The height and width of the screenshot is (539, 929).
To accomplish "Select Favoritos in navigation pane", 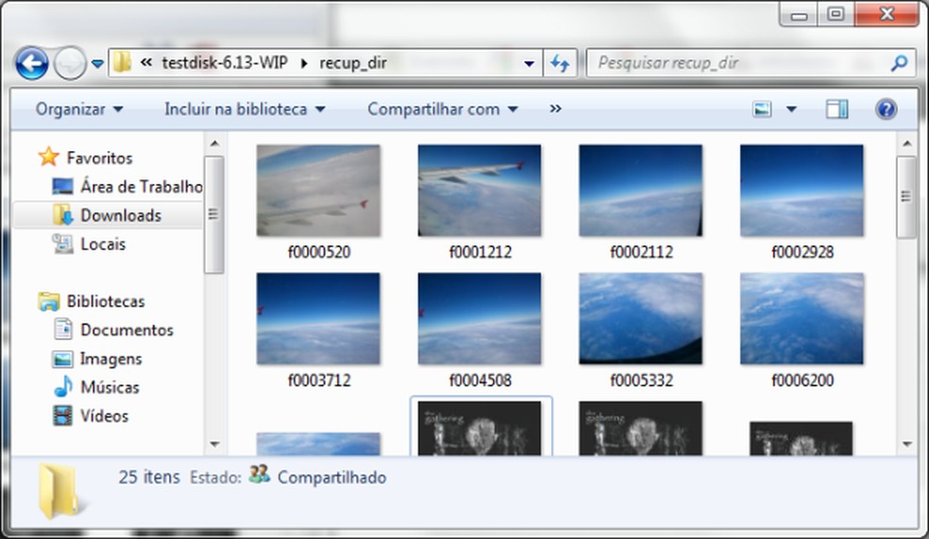I will point(99,159).
